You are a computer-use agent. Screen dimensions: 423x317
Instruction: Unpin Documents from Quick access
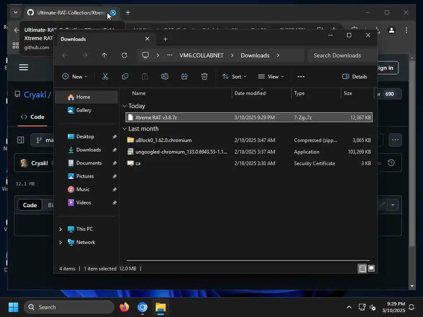pyautogui.click(x=114, y=163)
